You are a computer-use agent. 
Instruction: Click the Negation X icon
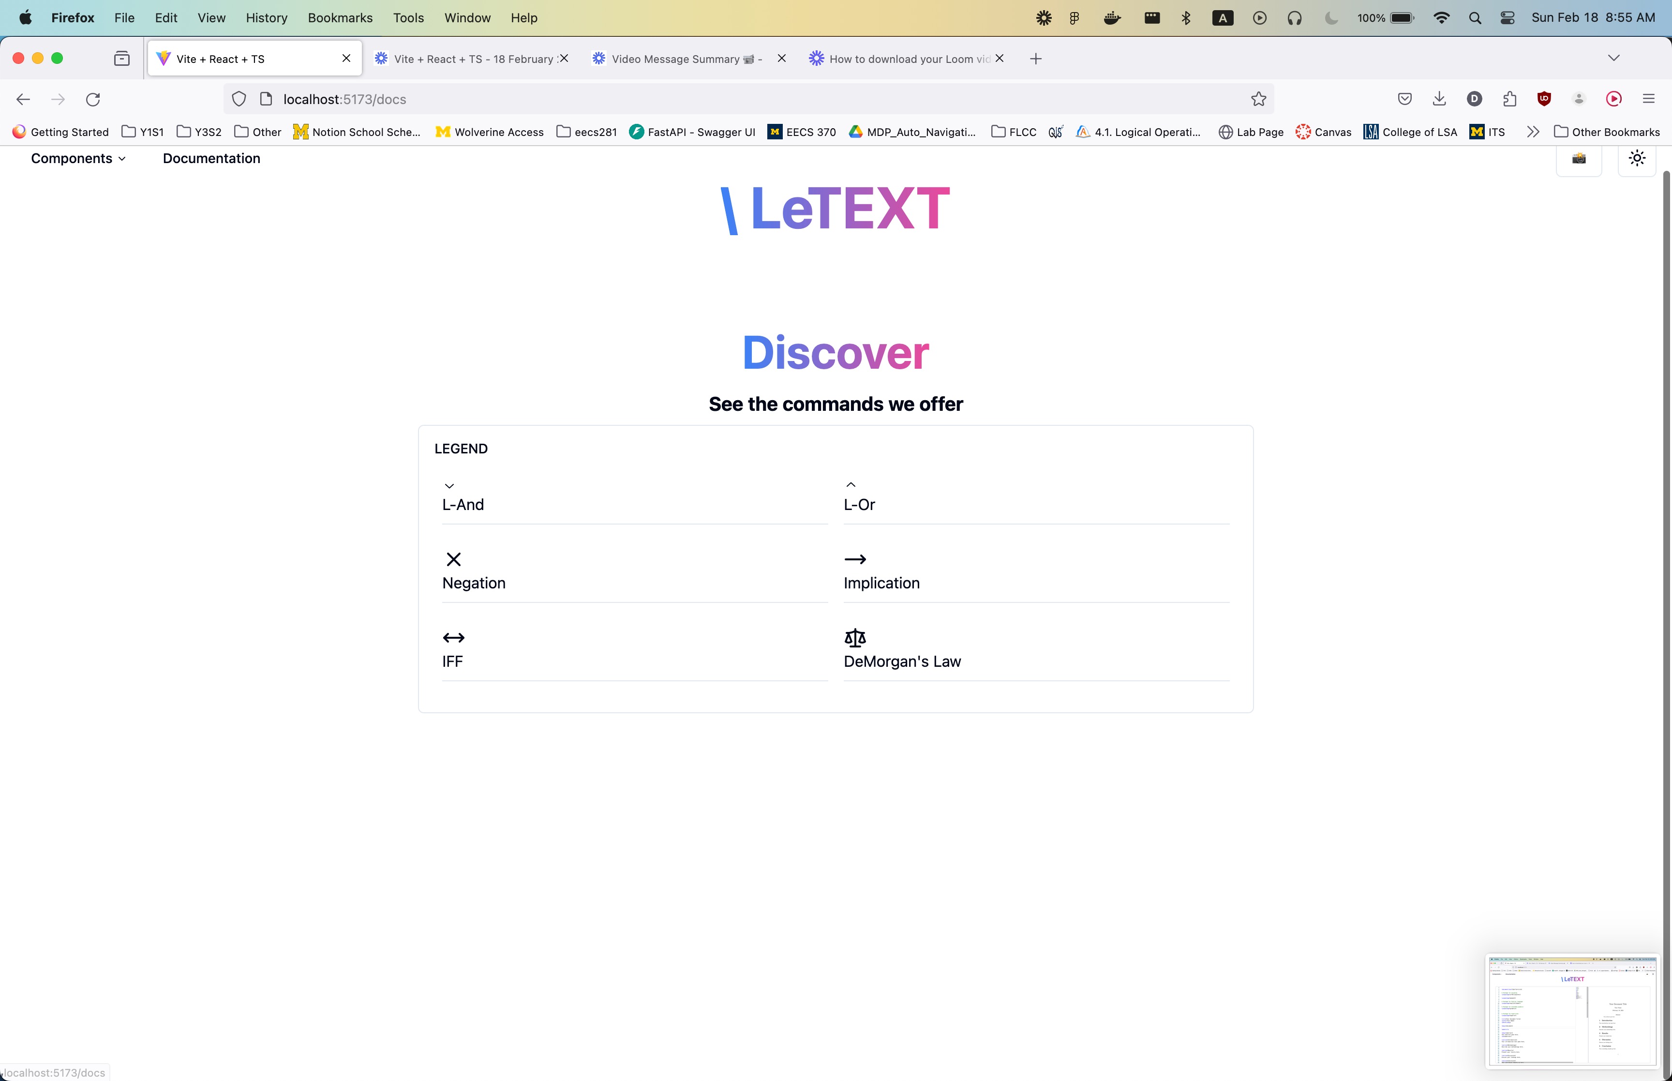(453, 559)
